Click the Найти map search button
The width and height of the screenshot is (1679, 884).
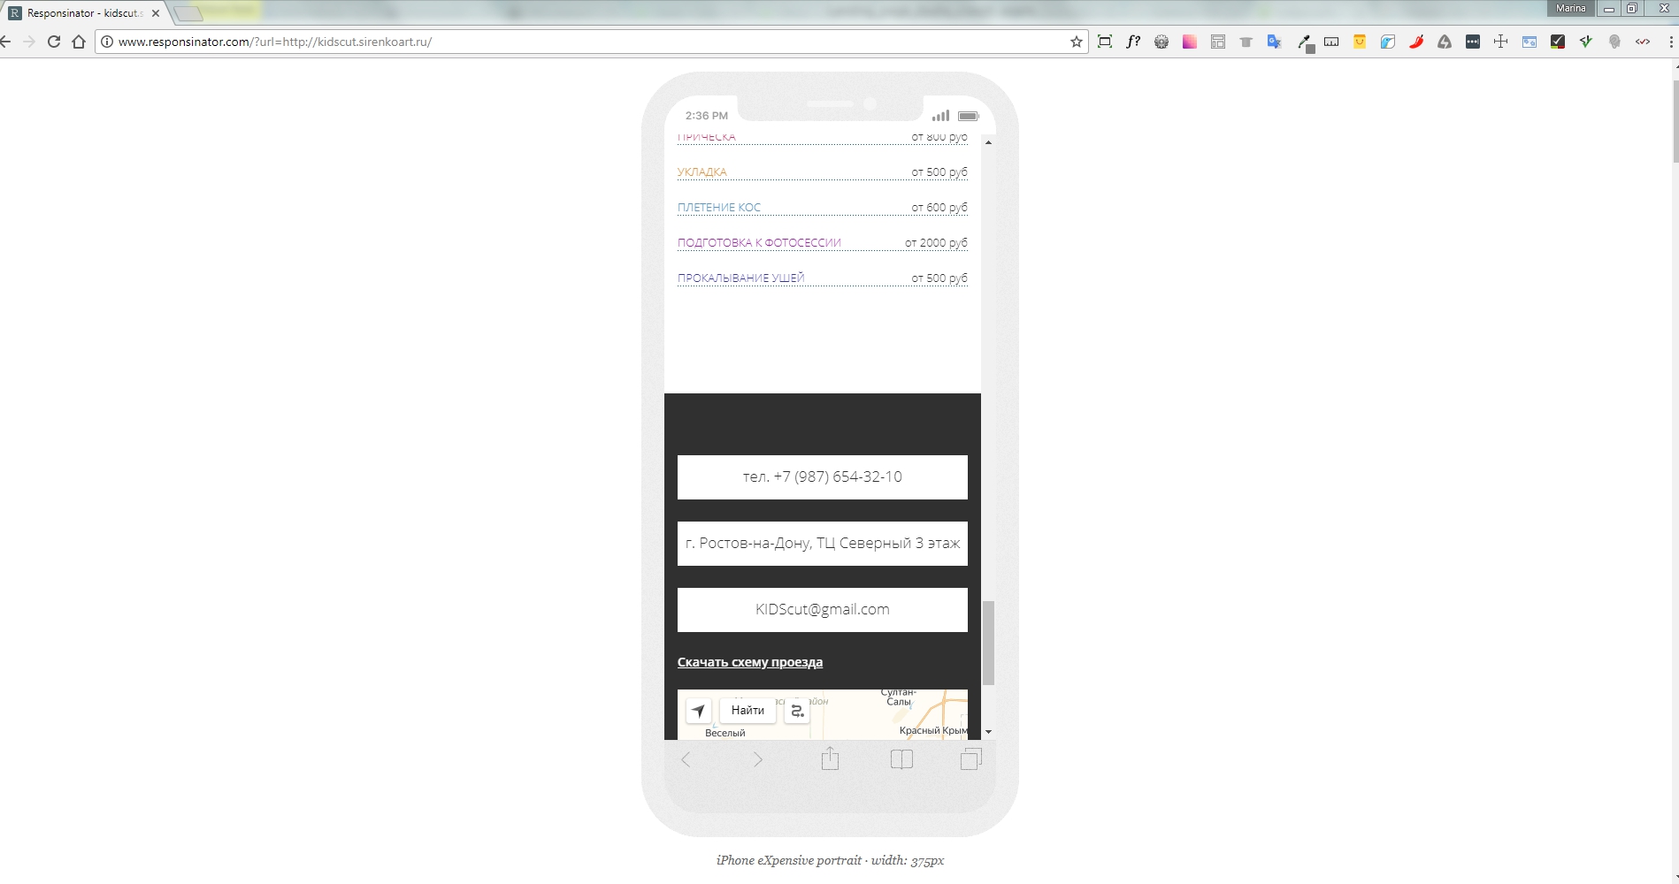point(747,711)
